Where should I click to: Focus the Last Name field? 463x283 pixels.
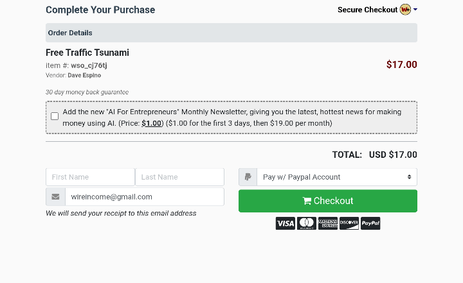point(179,177)
